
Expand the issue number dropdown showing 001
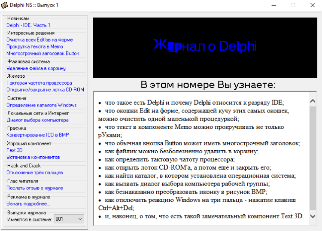(69, 219)
